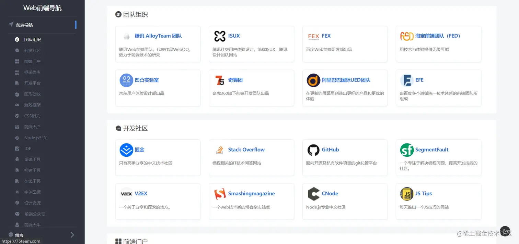Viewport: 519px width, 244px height.
Task: Select Node.js相关 in sidebar
Action: pos(36,138)
